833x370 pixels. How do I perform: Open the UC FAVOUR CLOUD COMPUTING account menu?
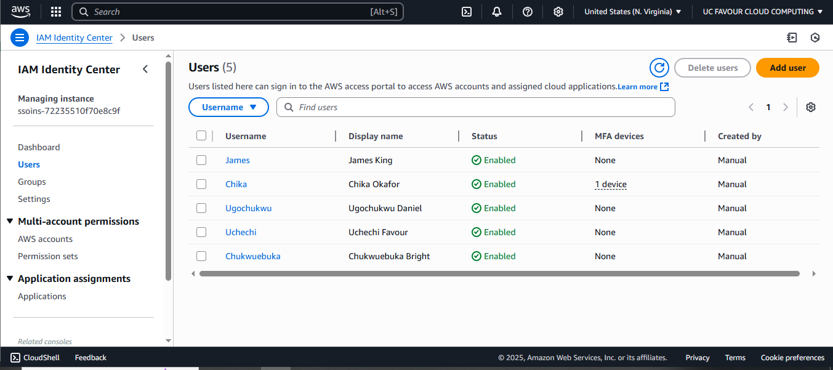[x=762, y=12]
